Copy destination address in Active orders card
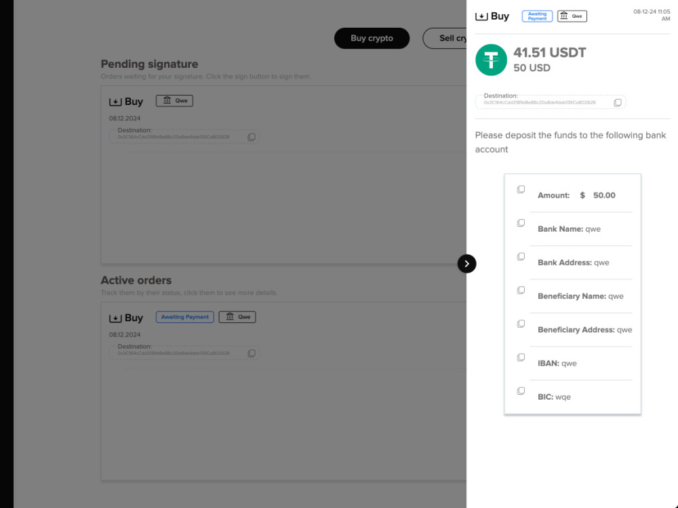 pos(252,354)
